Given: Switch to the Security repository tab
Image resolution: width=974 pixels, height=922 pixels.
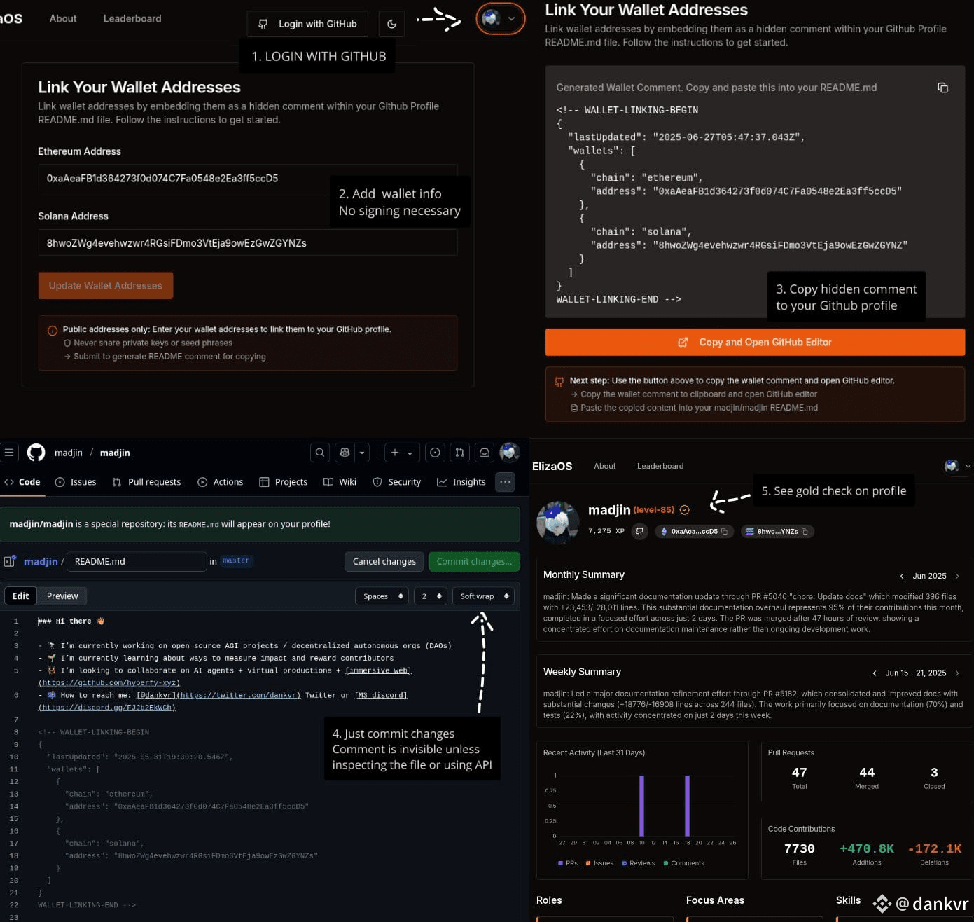Looking at the screenshot, I should pyautogui.click(x=397, y=482).
